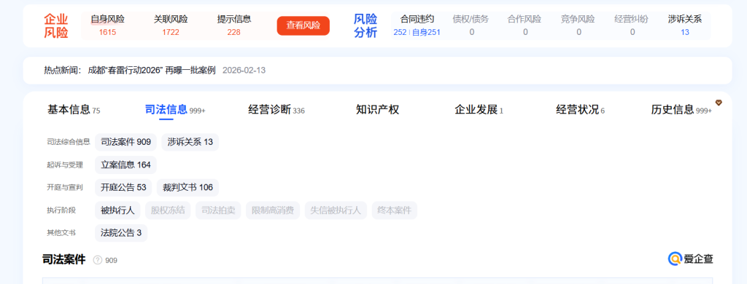The height and width of the screenshot is (284, 747).
Task: Open the 成都春雷行动2026 news headline
Action: click(x=152, y=71)
